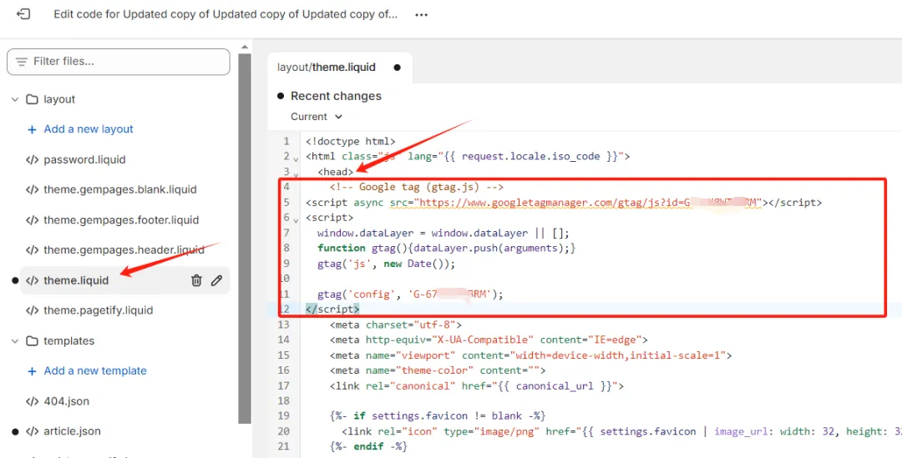Fold the head tag at line 3
Screen dimensions: 902x458
click(296, 174)
